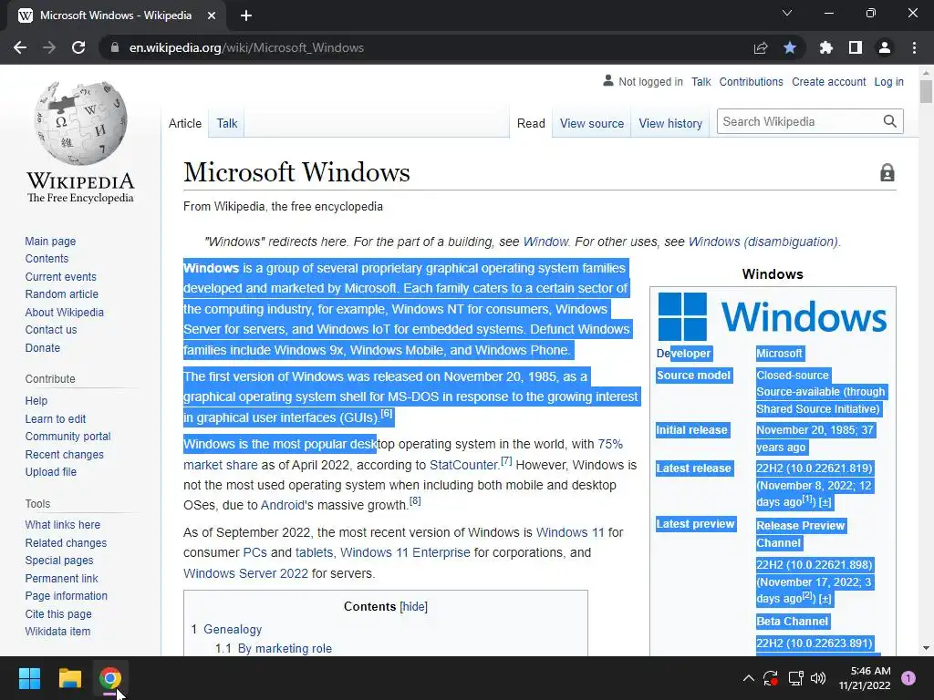
Task: Click the address bar URL
Action: (x=246, y=47)
